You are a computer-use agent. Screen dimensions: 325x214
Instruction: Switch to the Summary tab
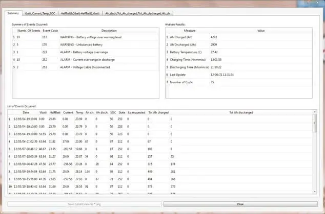[13, 13]
